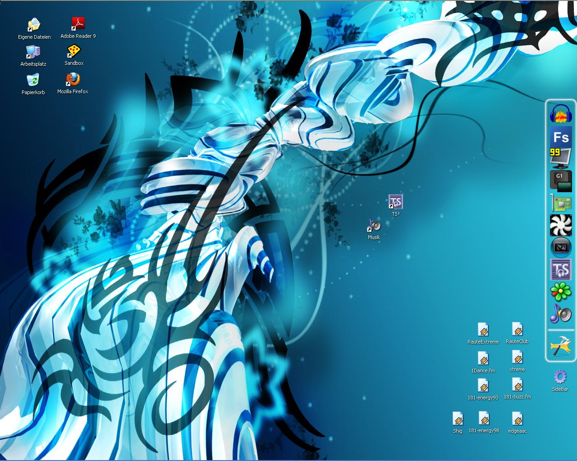Launch the white fan icon in dock
Screen dimensions: 577x461
click(x=561, y=225)
